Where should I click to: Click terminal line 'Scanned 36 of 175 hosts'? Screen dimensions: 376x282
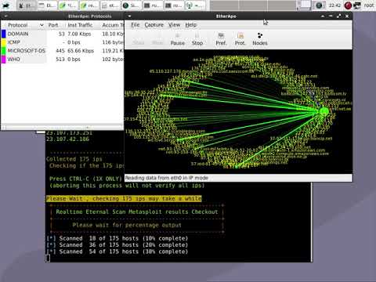click(117, 245)
